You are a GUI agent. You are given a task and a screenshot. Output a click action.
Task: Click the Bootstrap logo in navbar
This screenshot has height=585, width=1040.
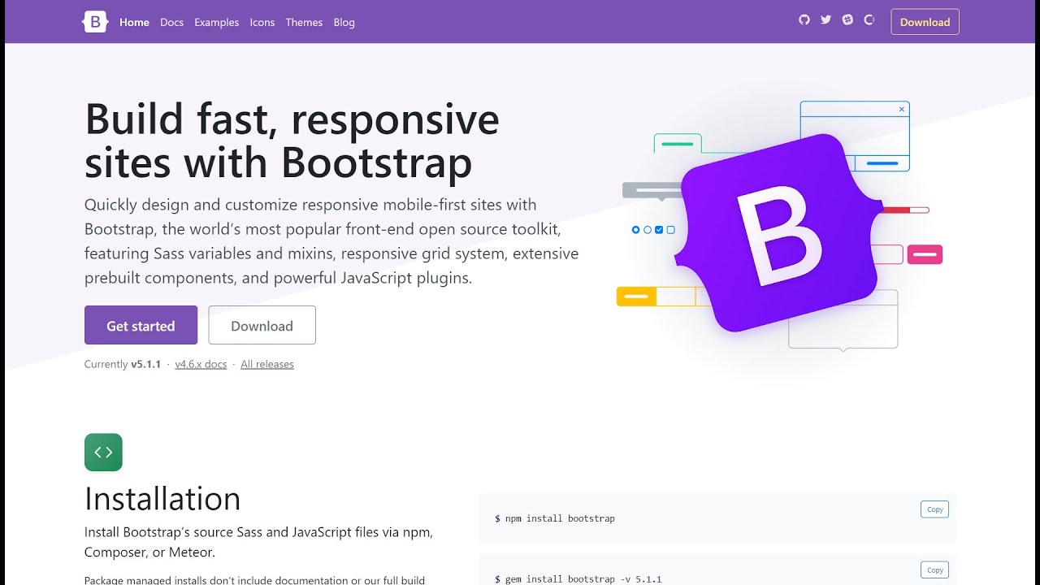pyautogui.click(x=95, y=22)
